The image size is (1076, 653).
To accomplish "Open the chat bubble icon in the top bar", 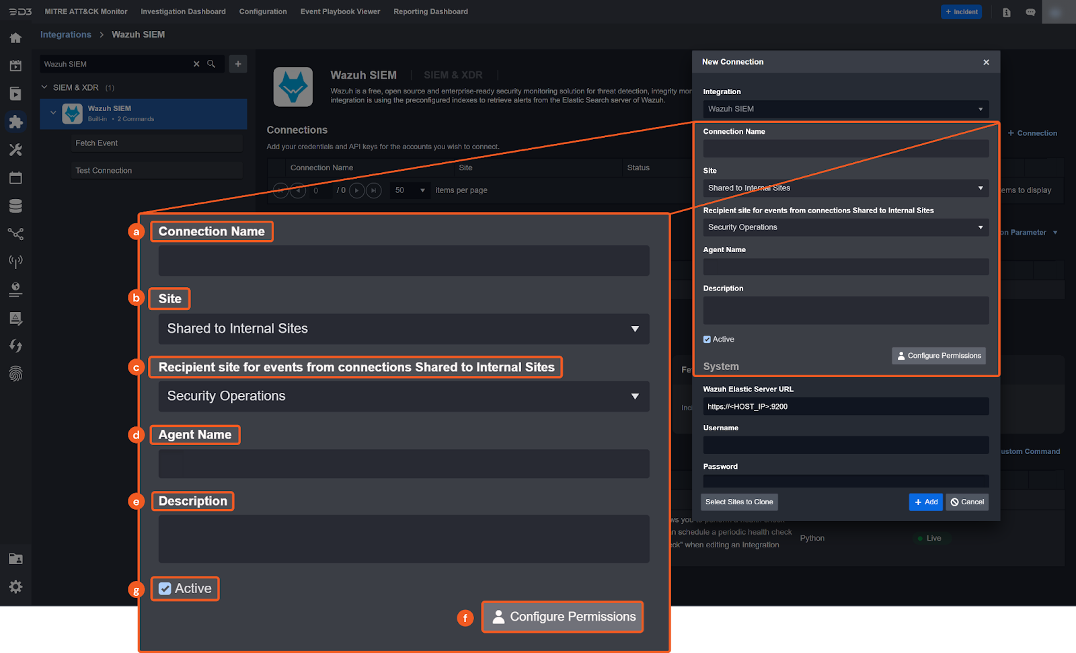I will 1030,12.
